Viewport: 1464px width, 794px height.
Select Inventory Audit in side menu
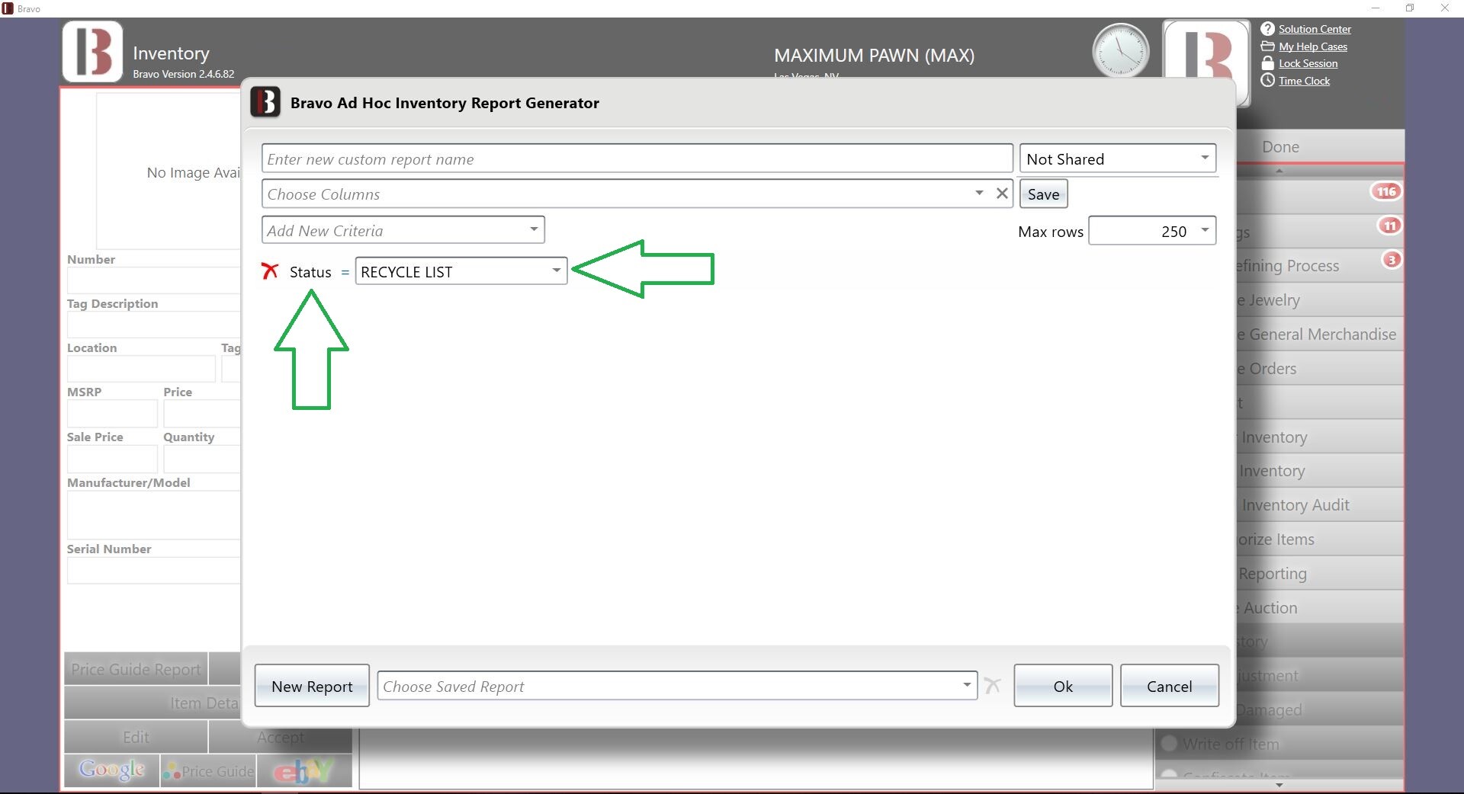tap(1319, 504)
